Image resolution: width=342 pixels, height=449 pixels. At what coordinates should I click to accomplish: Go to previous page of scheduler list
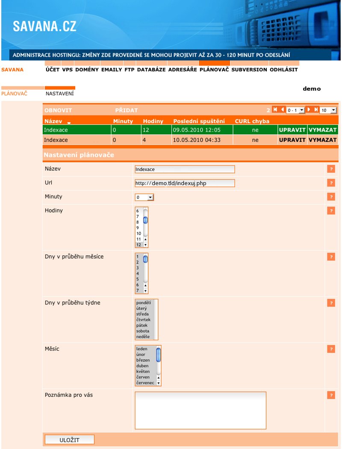[283, 109]
